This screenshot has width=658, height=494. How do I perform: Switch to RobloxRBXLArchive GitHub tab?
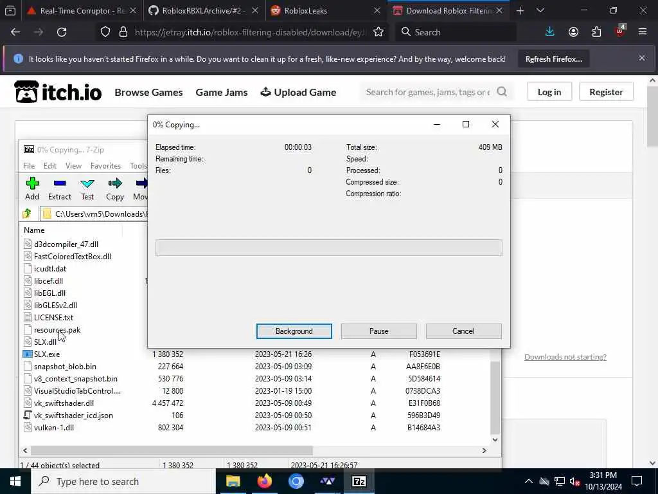(204, 10)
